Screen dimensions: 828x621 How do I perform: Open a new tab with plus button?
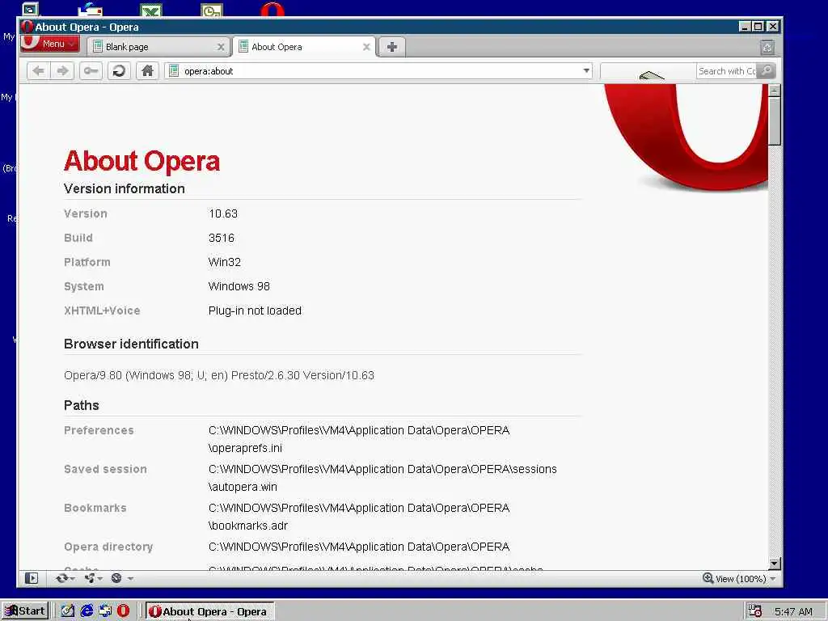[392, 47]
